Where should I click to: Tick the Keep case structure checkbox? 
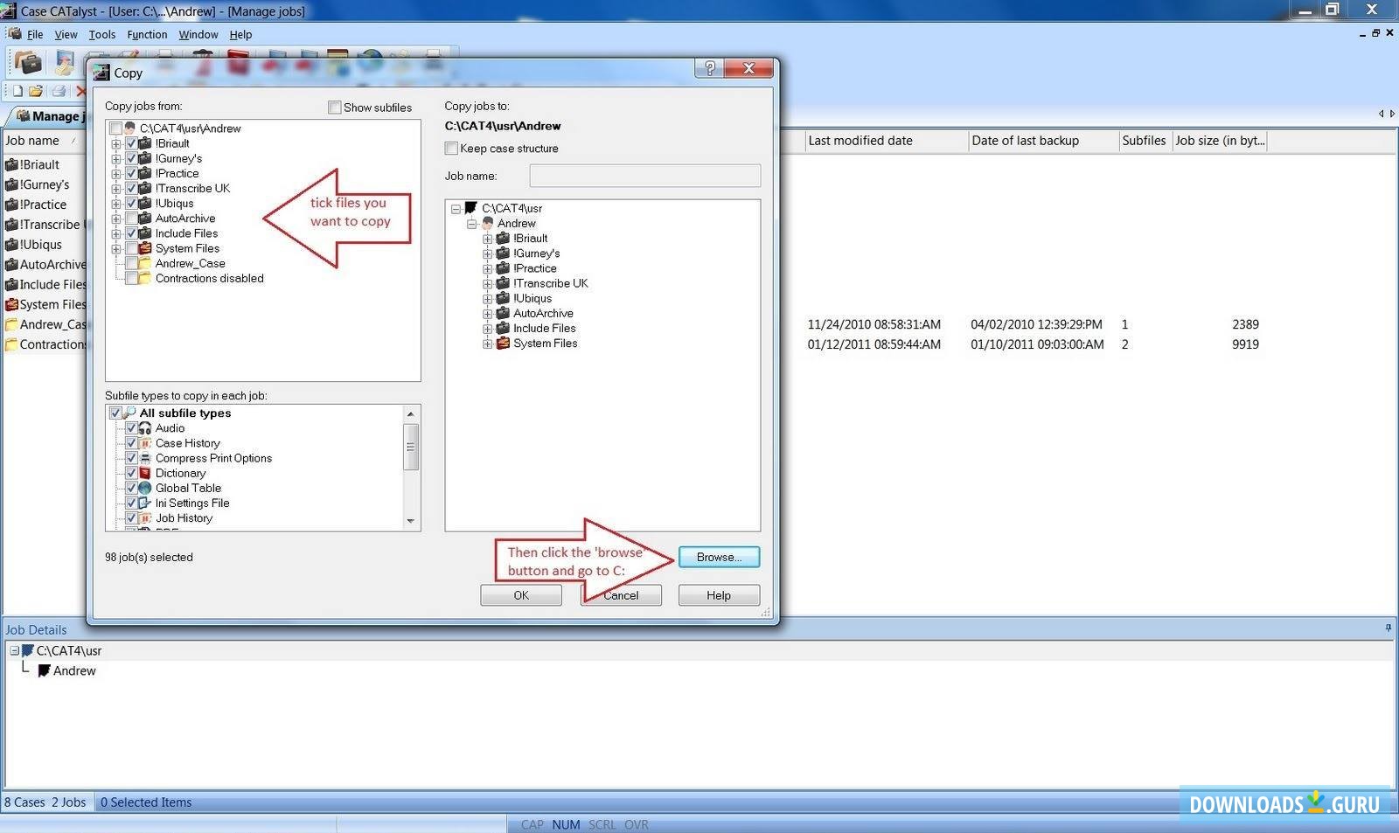coord(451,149)
